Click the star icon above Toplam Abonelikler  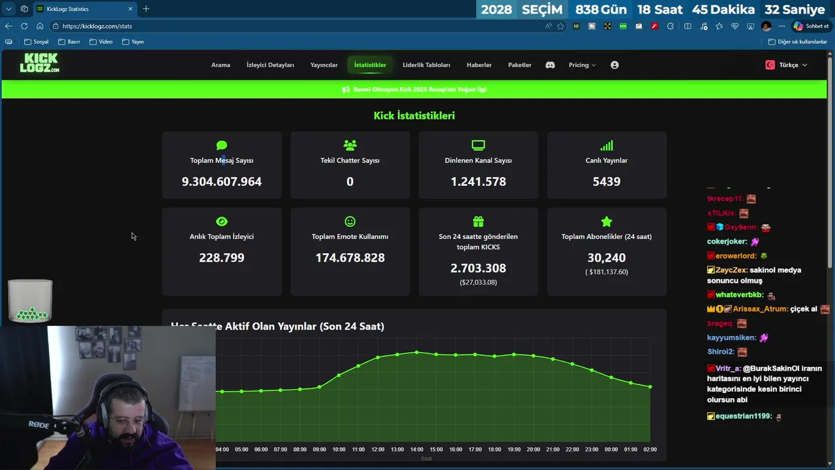(607, 221)
